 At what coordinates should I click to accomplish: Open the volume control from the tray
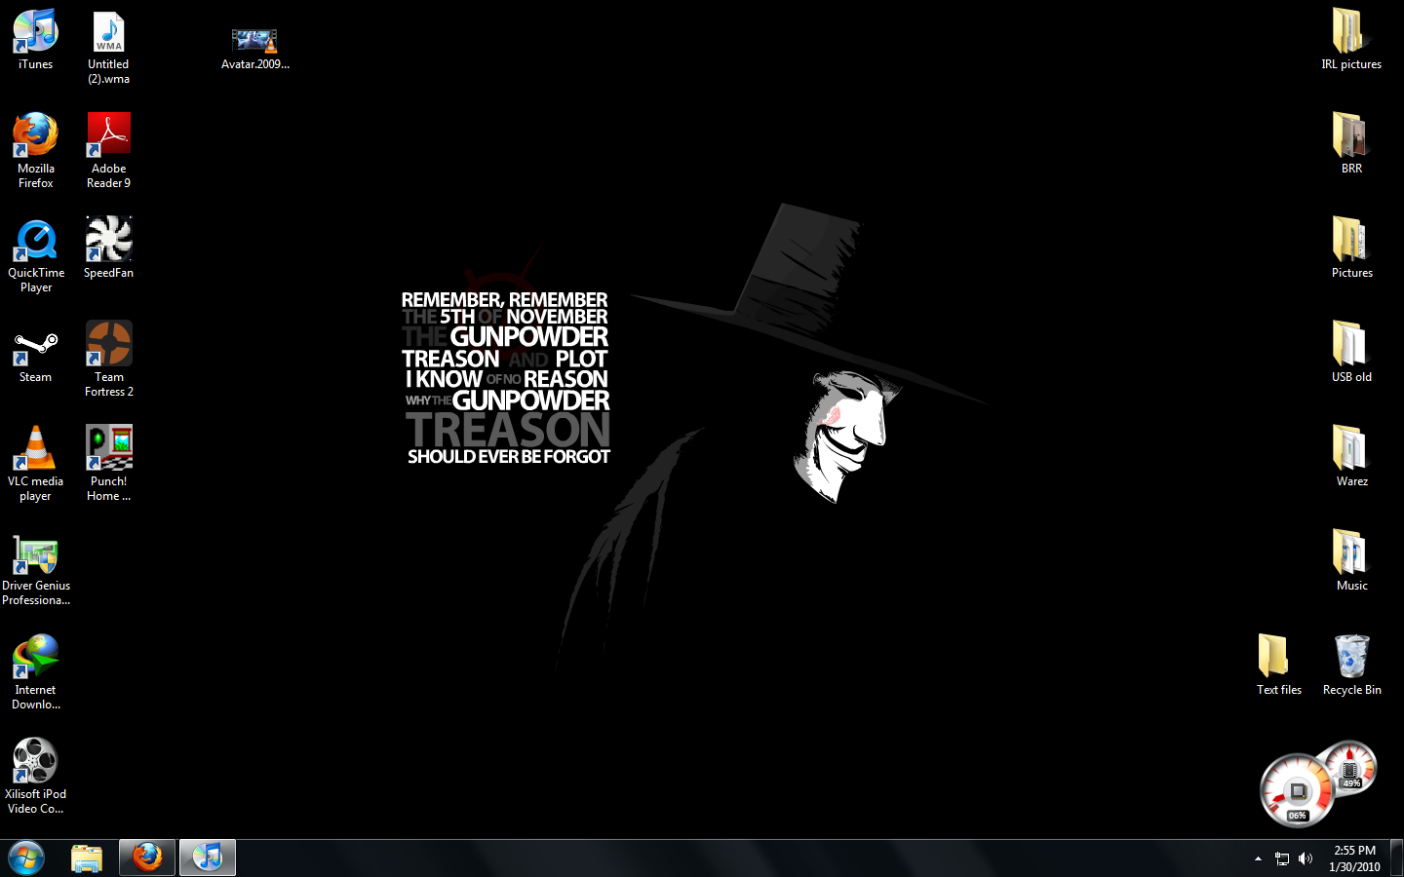(x=1306, y=858)
